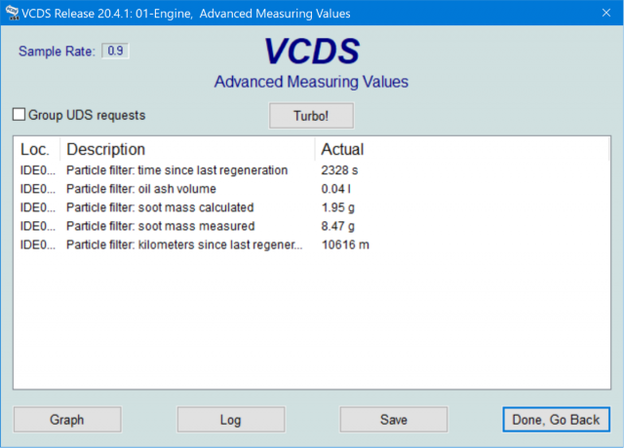Select kilometers since last regeneration row

(x=184, y=244)
